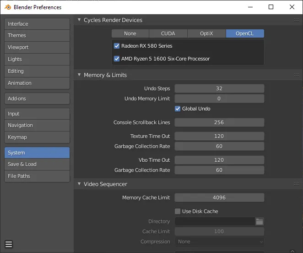Click Console Scrollback Lines value field
The image size is (303, 253).
(219, 122)
